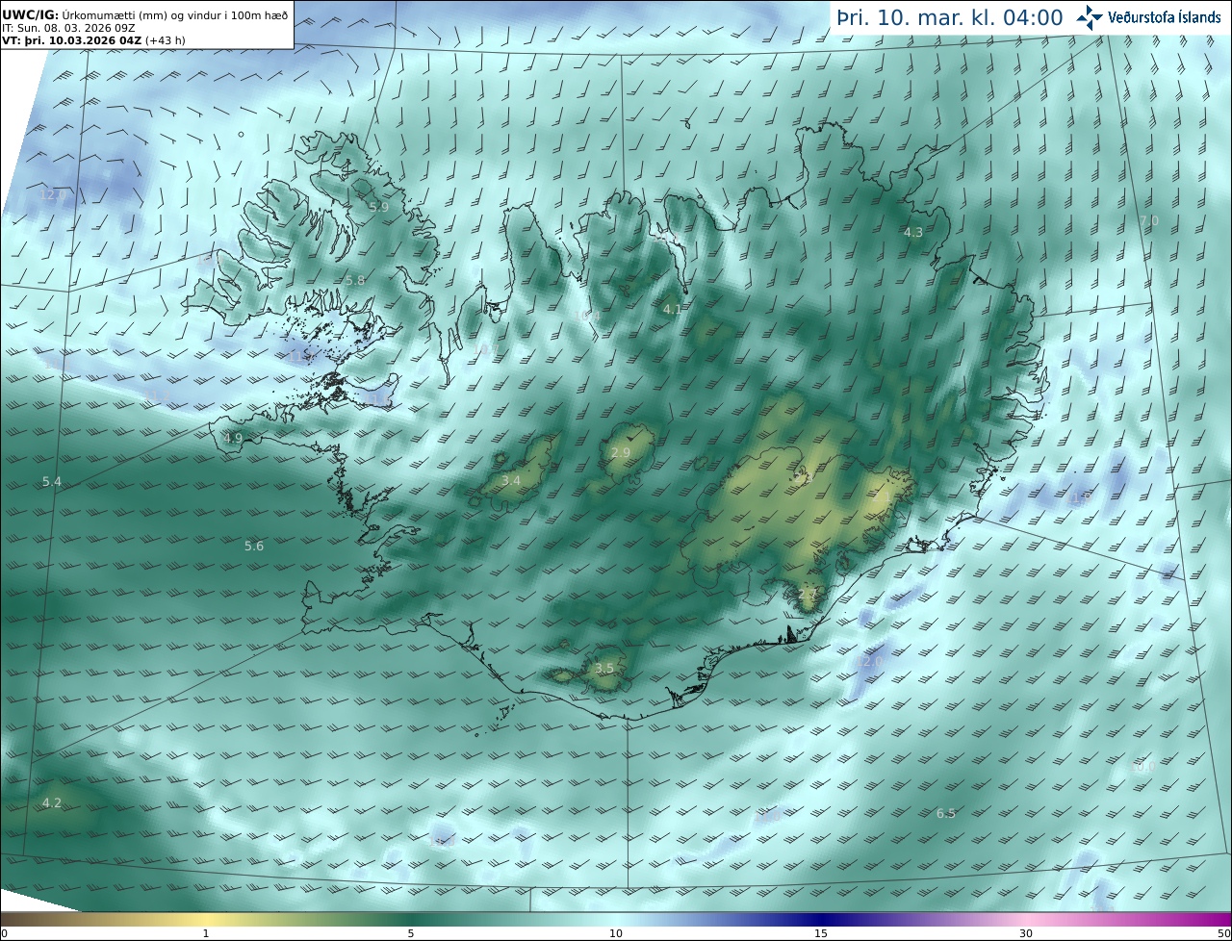The width and height of the screenshot is (1232, 941).
Task: Pick the pink color at scale value 30
Action: click(1026, 919)
